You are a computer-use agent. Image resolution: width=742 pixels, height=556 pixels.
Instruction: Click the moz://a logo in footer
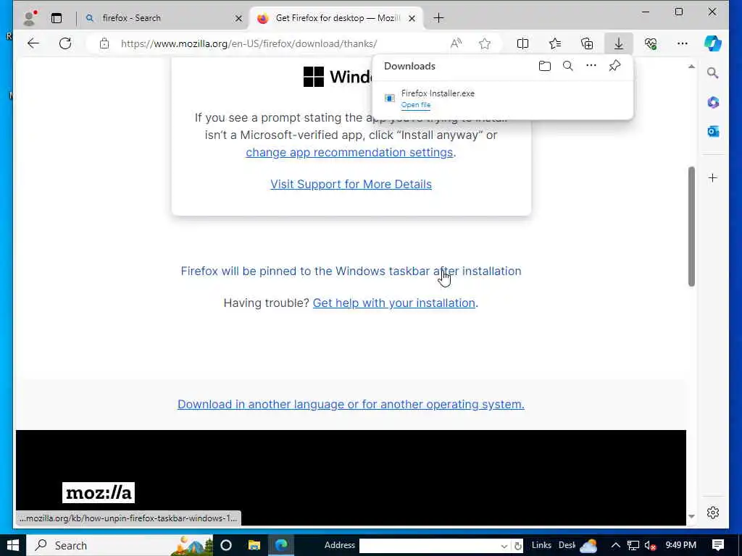pos(99,492)
